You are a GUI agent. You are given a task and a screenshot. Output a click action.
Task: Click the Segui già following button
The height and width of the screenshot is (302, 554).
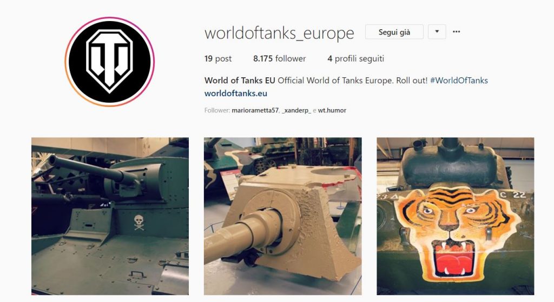[x=394, y=32]
